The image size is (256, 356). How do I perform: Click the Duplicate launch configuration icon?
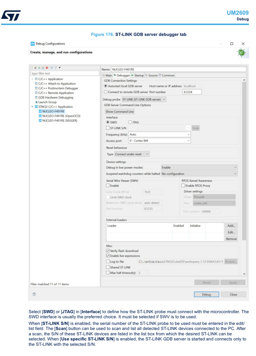[43, 68]
